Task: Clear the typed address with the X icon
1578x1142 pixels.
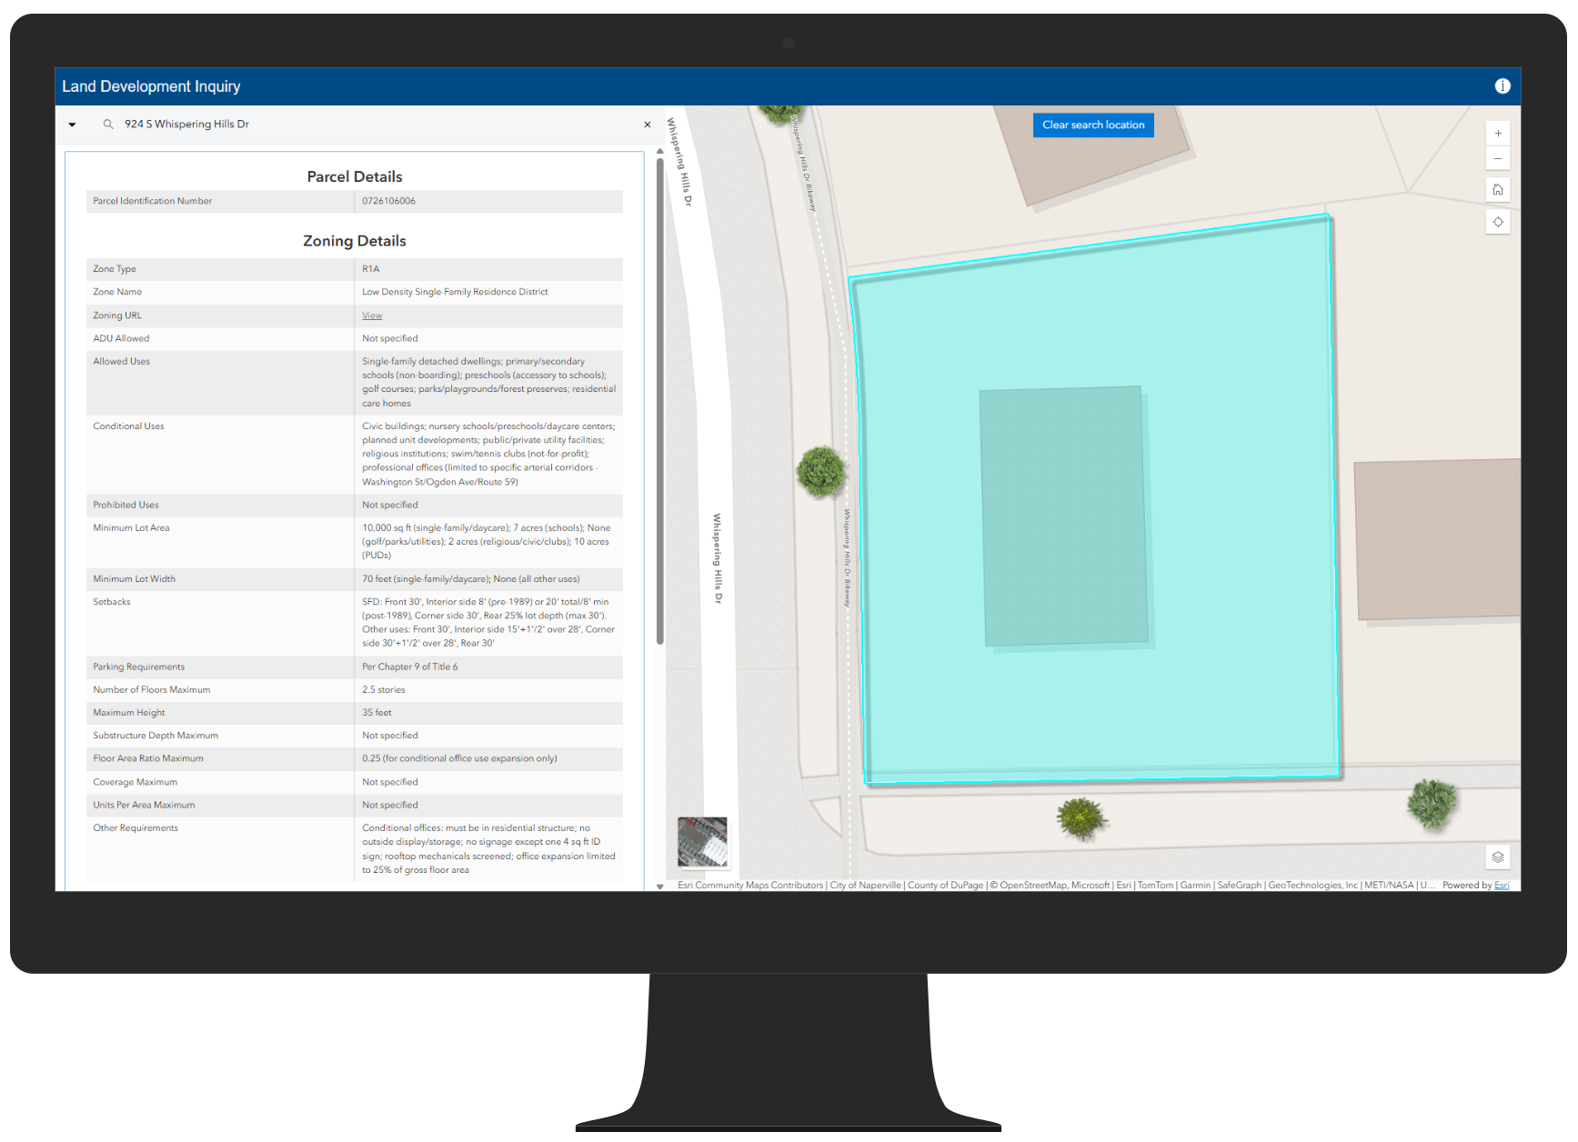Action: (647, 124)
